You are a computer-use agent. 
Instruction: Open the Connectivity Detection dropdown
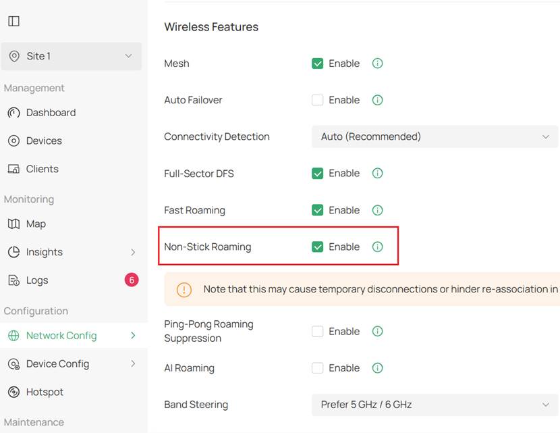435,136
